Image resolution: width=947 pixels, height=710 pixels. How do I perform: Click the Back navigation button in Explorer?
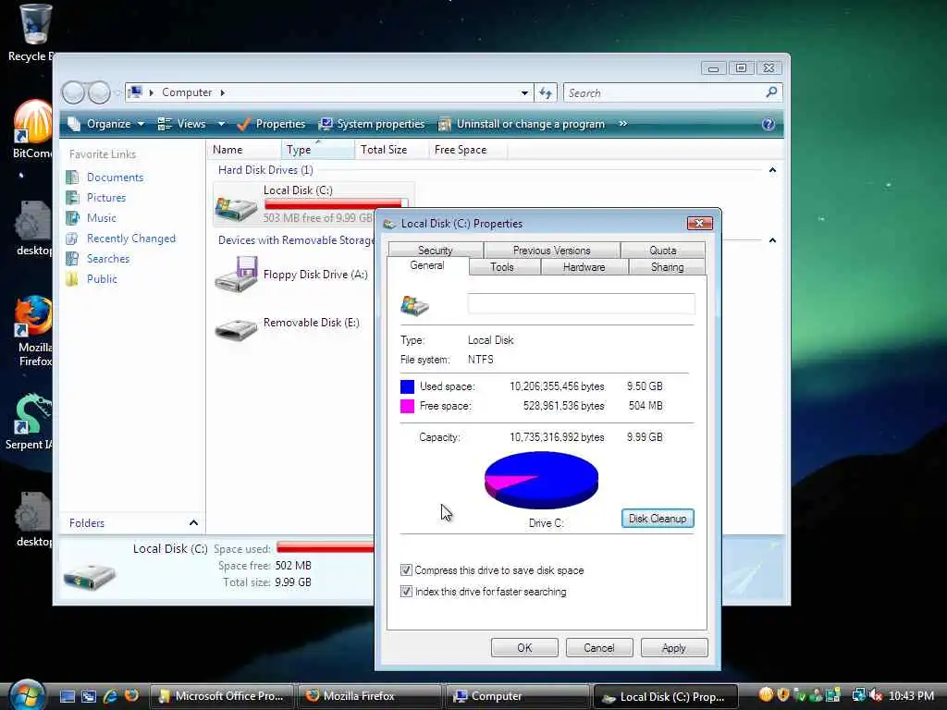[x=73, y=92]
